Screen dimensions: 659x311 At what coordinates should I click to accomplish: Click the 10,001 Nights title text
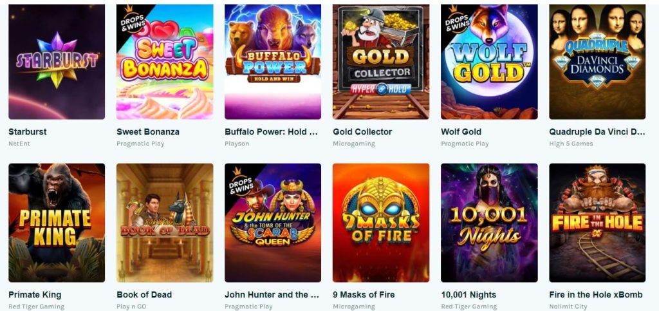[469, 295]
